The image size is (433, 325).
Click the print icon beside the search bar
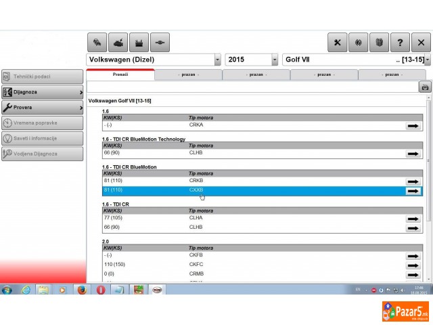click(x=425, y=87)
